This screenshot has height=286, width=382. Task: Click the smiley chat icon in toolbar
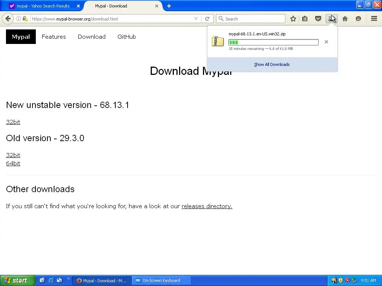coord(358,19)
